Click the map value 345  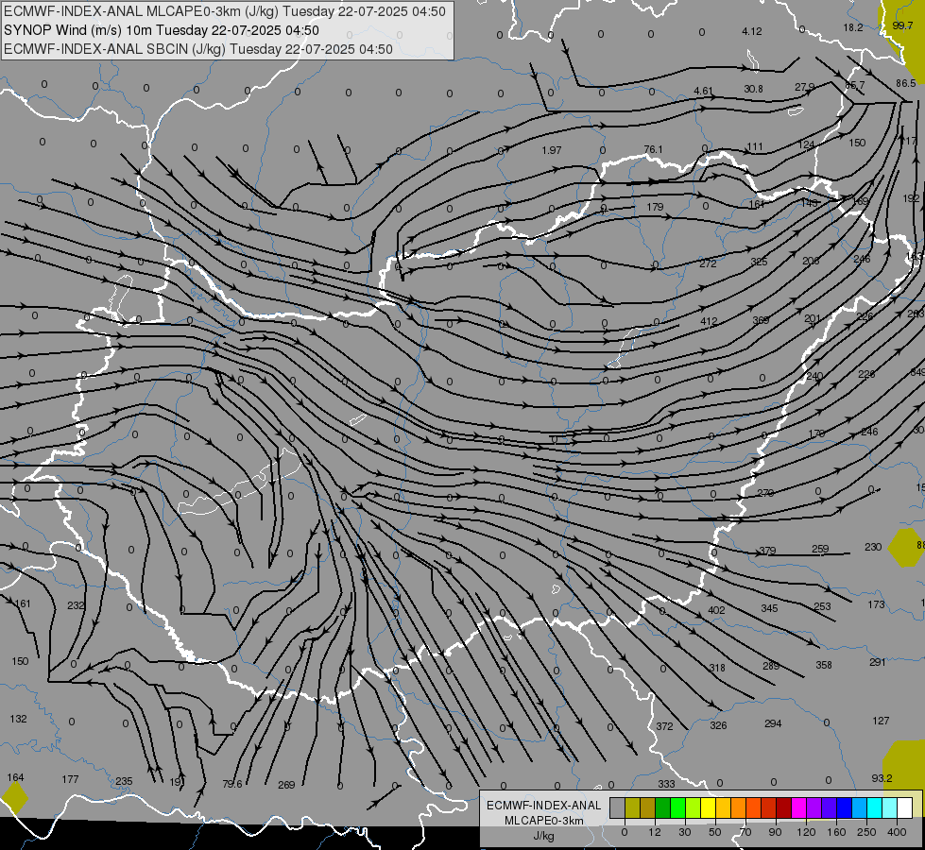click(x=769, y=609)
